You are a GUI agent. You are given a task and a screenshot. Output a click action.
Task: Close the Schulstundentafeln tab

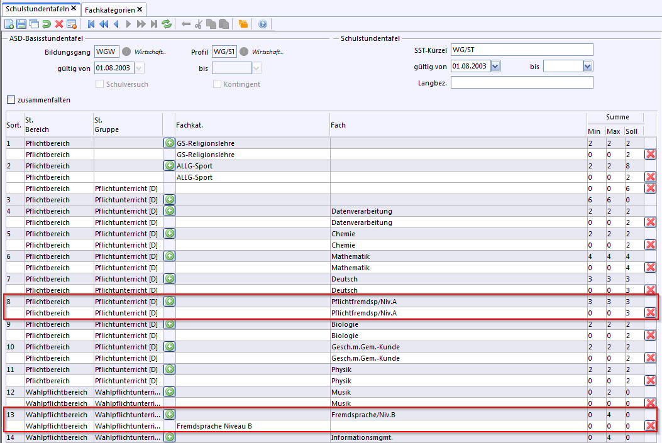[74, 8]
